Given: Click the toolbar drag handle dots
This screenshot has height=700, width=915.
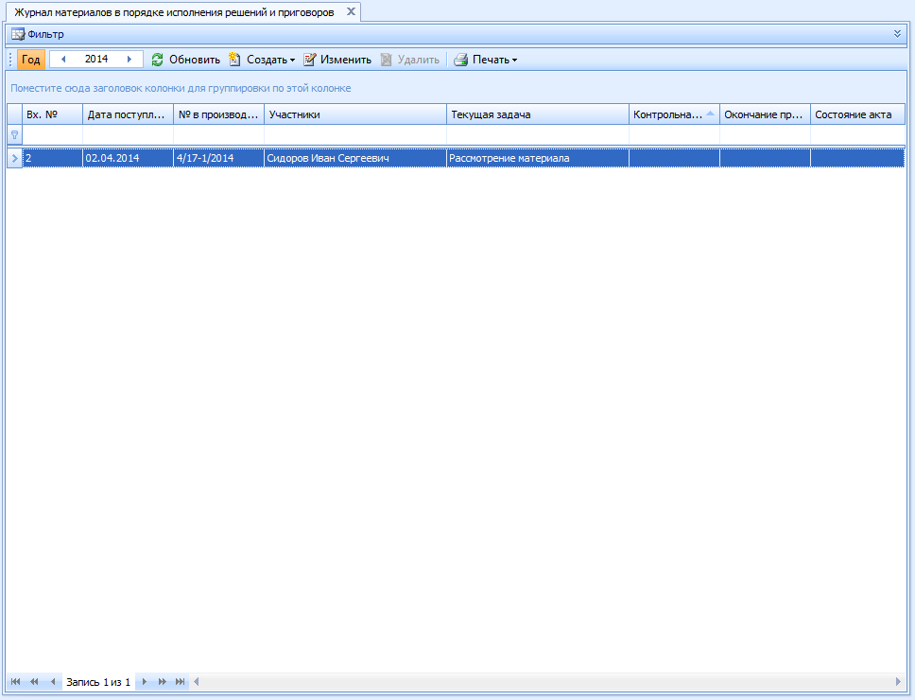Looking at the screenshot, I should point(10,60).
